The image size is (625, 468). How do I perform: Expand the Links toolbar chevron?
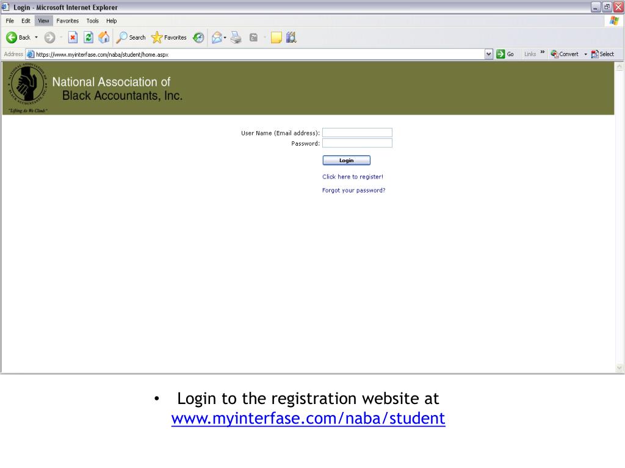point(543,52)
